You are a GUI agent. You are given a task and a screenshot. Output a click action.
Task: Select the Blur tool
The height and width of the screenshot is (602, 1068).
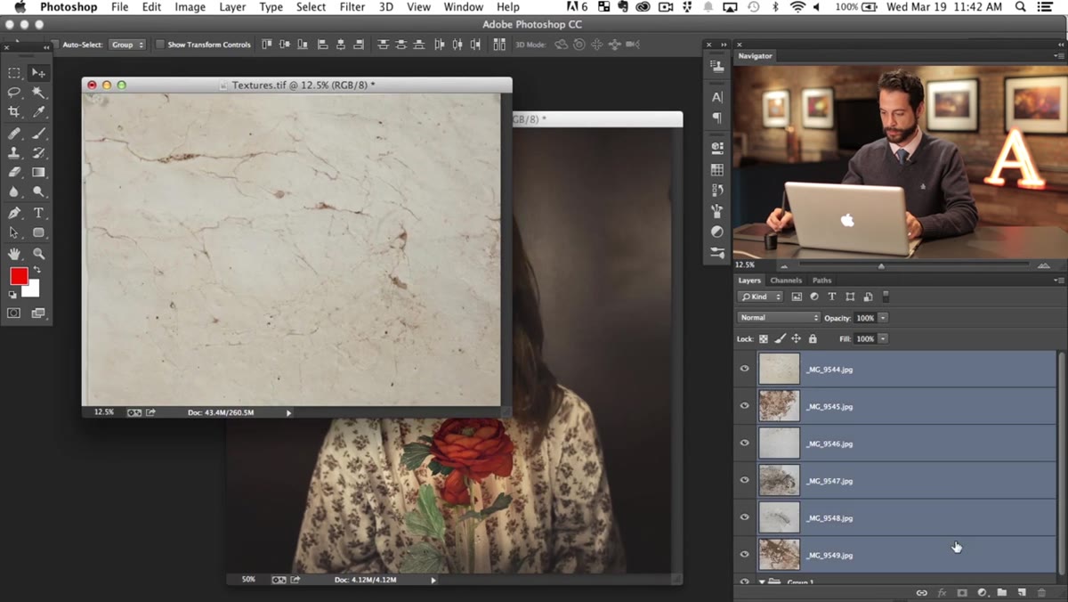point(14,192)
